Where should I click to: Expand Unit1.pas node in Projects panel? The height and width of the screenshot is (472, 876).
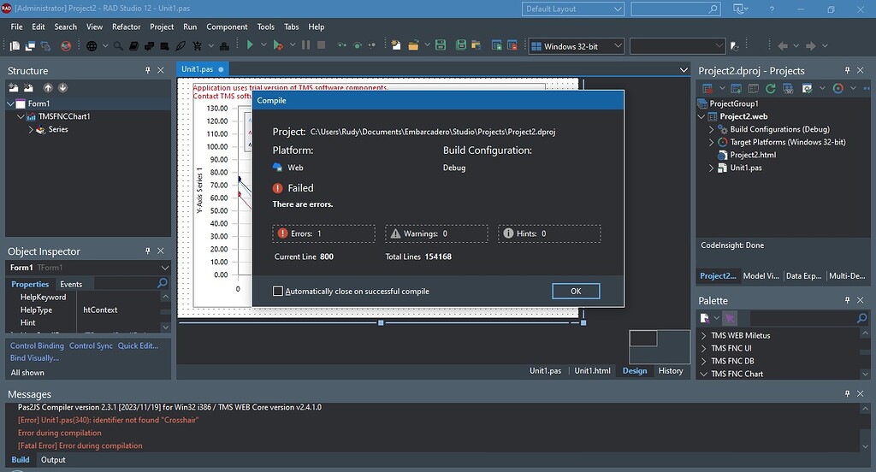point(711,168)
